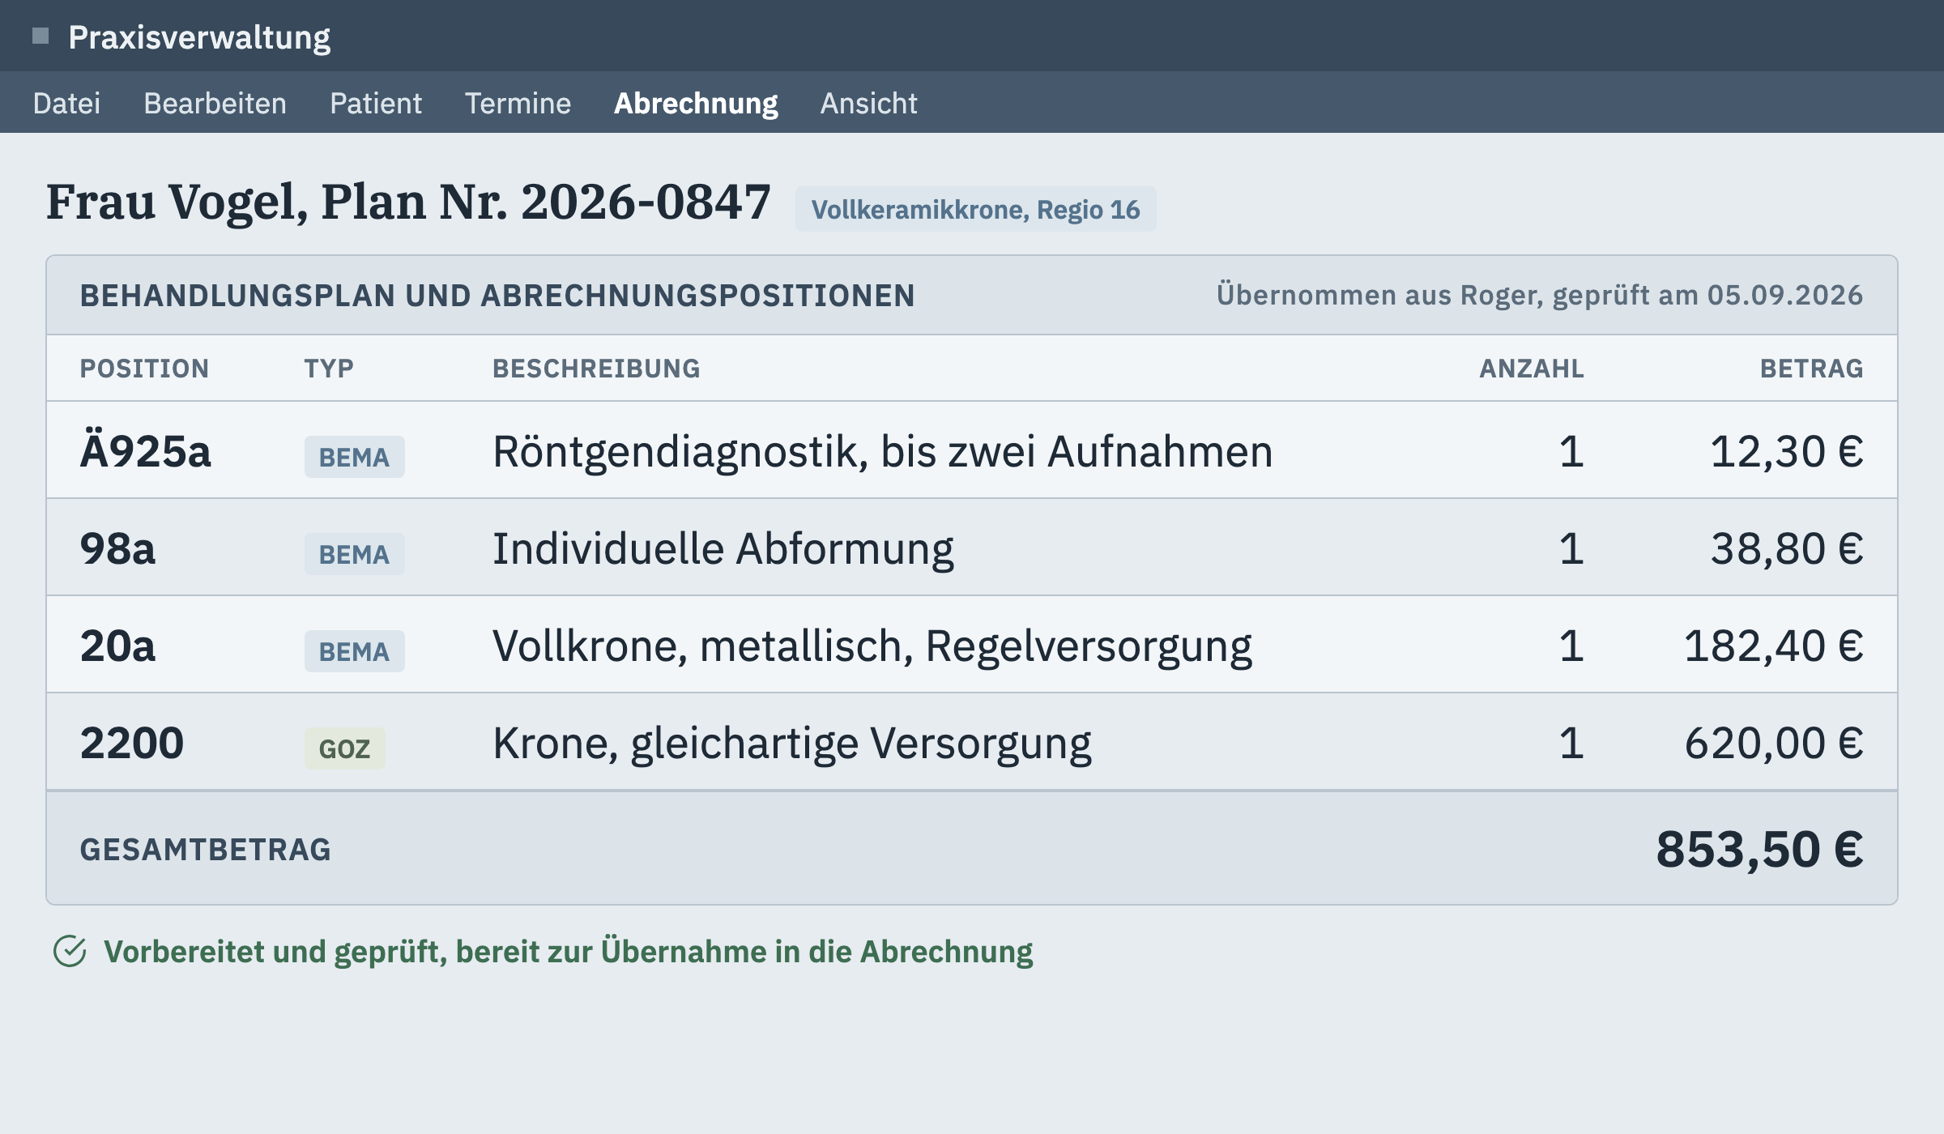Click the BEMA badge in row Ä925a
Image resolution: width=1944 pixels, height=1134 pixels.
click(x=354, y=457)
